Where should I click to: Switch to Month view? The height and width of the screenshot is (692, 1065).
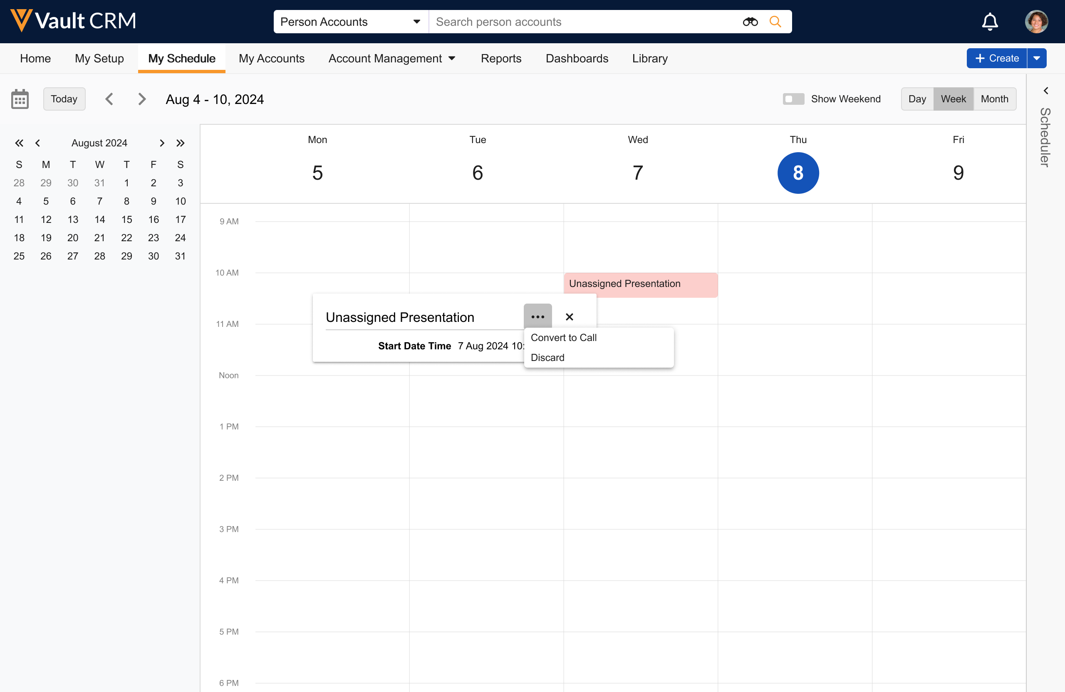click(x=994, y=99)
